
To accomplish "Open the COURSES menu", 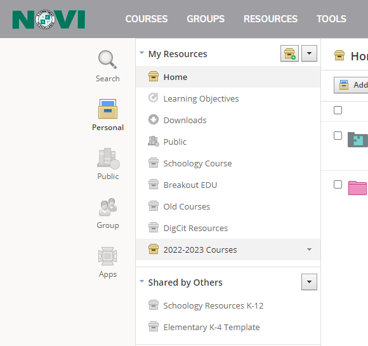I will click(x=147, y=19).
